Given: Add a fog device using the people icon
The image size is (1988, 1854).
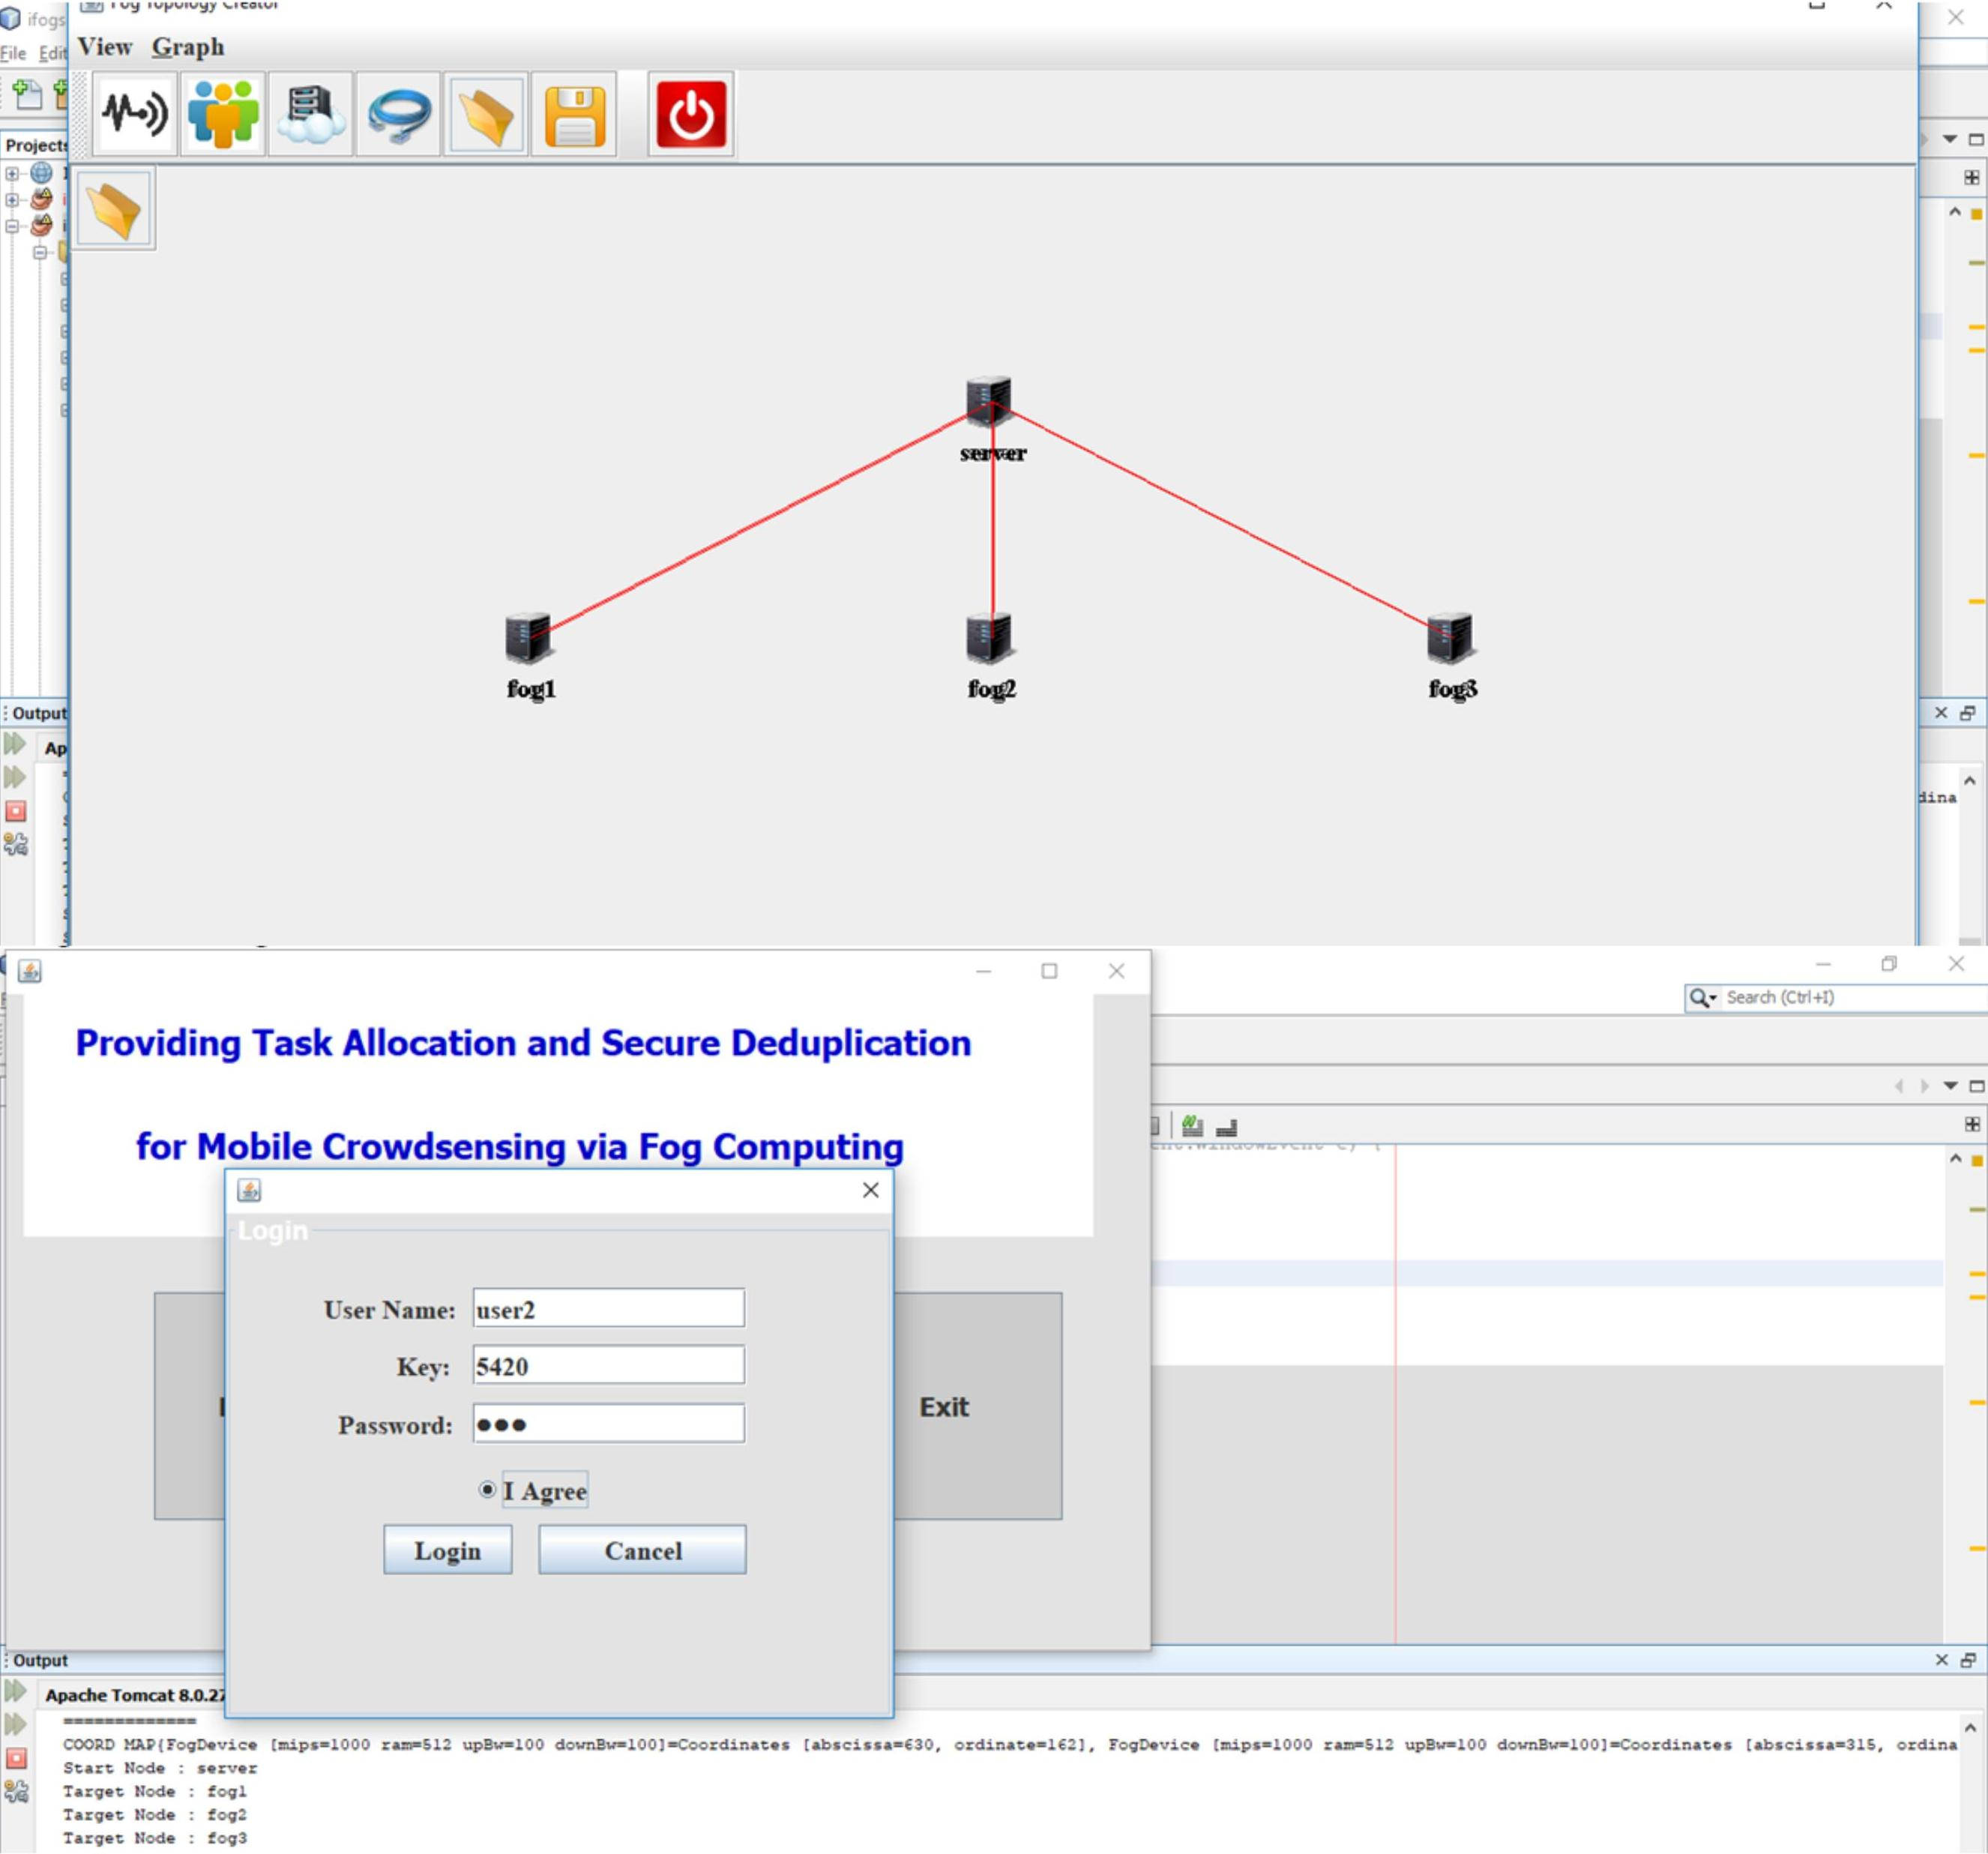Looking at the screenshot, I should (224, 114).
